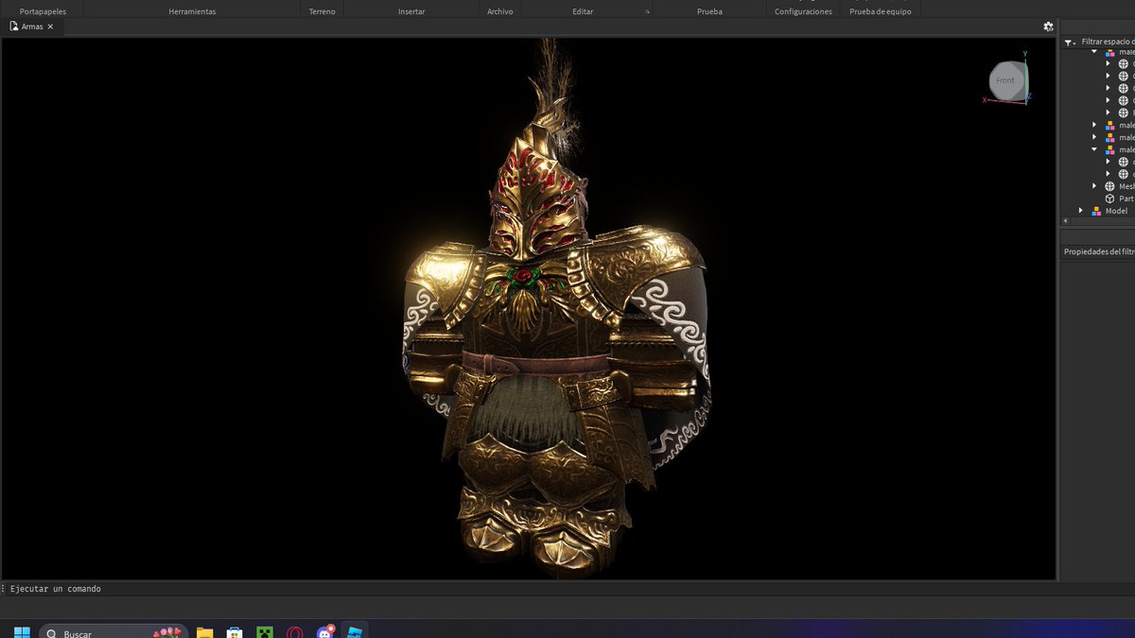Click the Prueba ribbon group label
The width and height of the screenshot is (1135, 638).
[x=709, y=11]
